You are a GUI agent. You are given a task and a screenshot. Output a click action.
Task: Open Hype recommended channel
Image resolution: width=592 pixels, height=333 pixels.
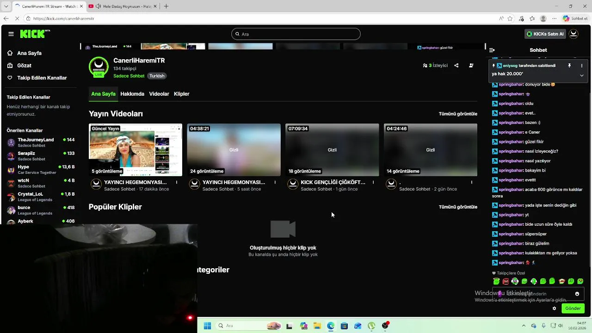[41, 169]
